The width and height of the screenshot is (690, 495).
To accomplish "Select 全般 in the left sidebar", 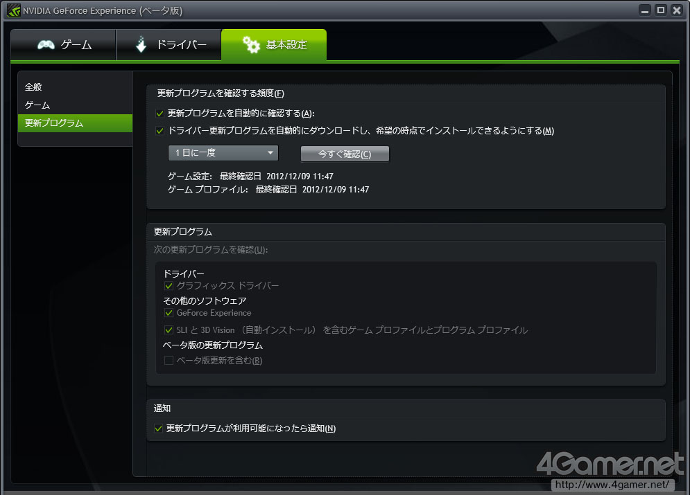I will [x=33, y=87].
